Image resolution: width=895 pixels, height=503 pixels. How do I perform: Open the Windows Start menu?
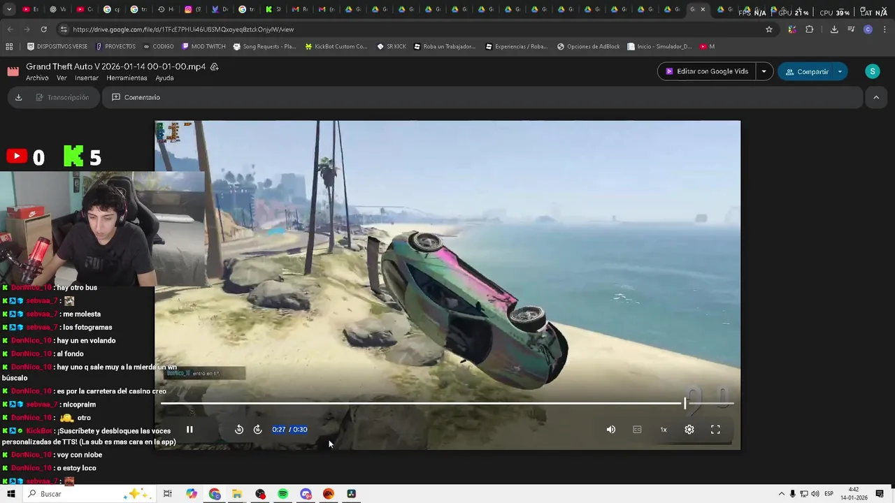click(x=10, y=494)
